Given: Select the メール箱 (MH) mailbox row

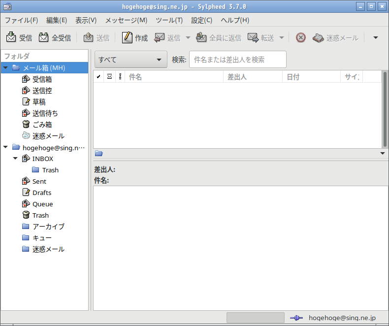Looking at the screenshot, I should click(x=45, y=67).
